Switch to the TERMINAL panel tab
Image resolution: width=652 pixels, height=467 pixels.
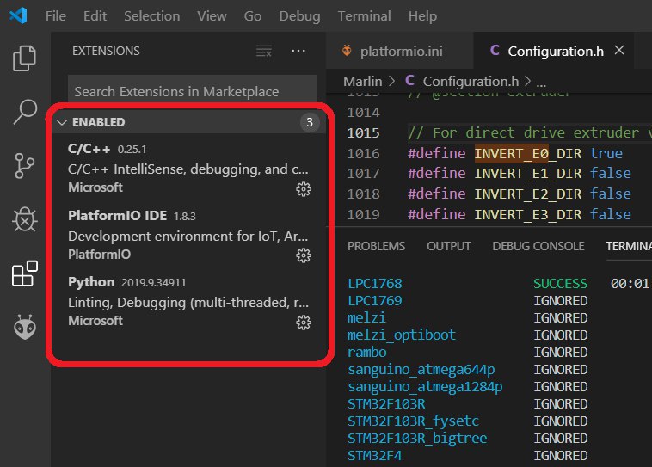point(629,246)
